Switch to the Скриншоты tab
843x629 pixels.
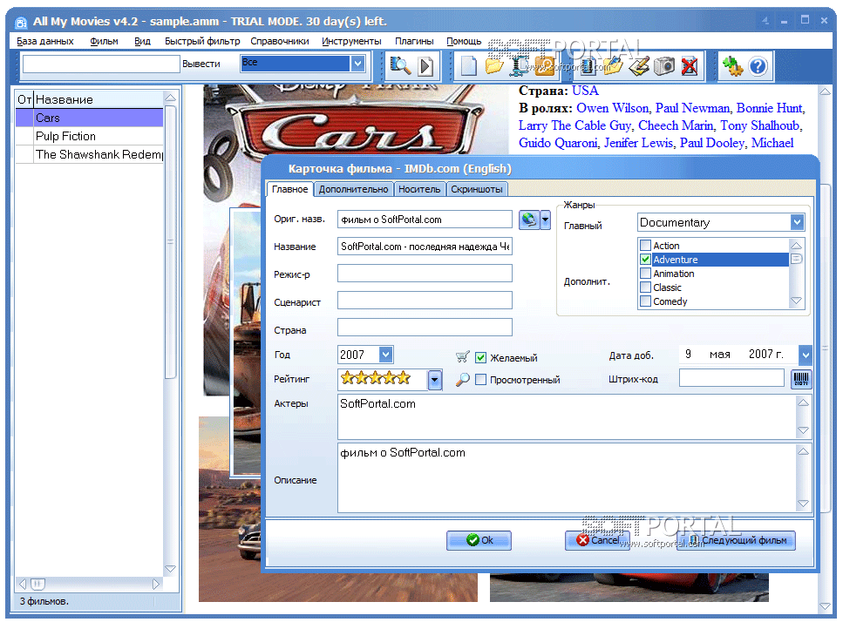477,189
